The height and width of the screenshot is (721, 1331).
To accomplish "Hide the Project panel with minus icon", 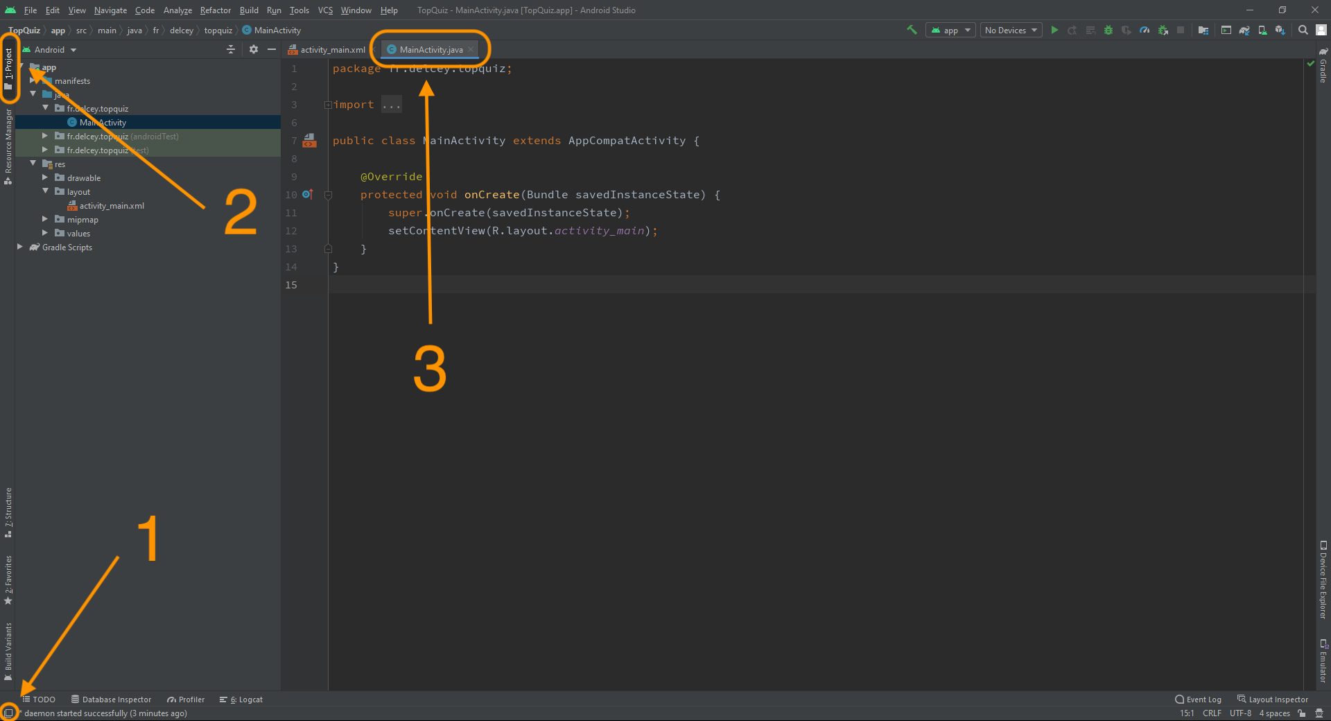I will pos(272,49).
